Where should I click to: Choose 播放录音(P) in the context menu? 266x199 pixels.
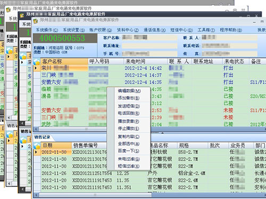pos(129,122)
